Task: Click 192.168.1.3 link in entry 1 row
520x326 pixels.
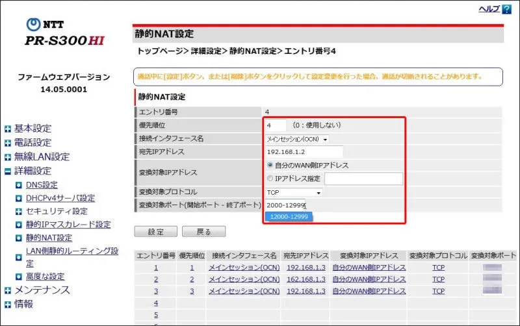Action: pos(306,268)
